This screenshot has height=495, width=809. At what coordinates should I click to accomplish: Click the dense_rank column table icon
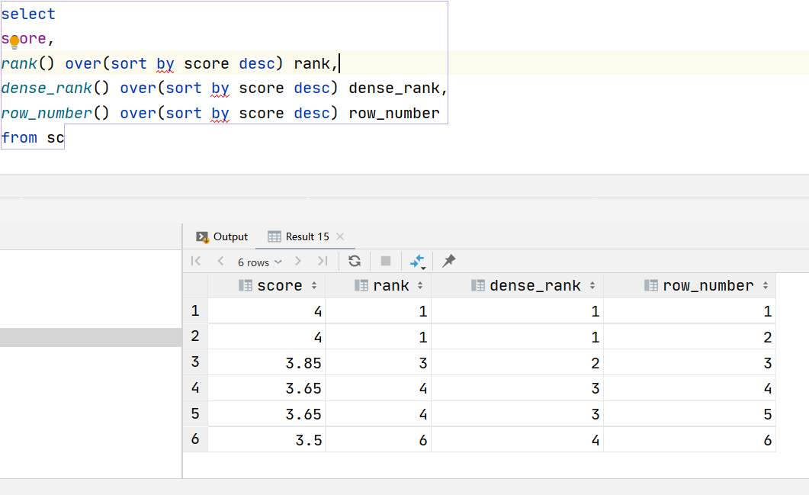[x=478, y=285]
